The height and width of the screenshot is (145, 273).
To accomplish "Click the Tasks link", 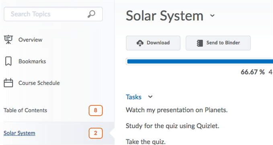I will pos(133,97).
